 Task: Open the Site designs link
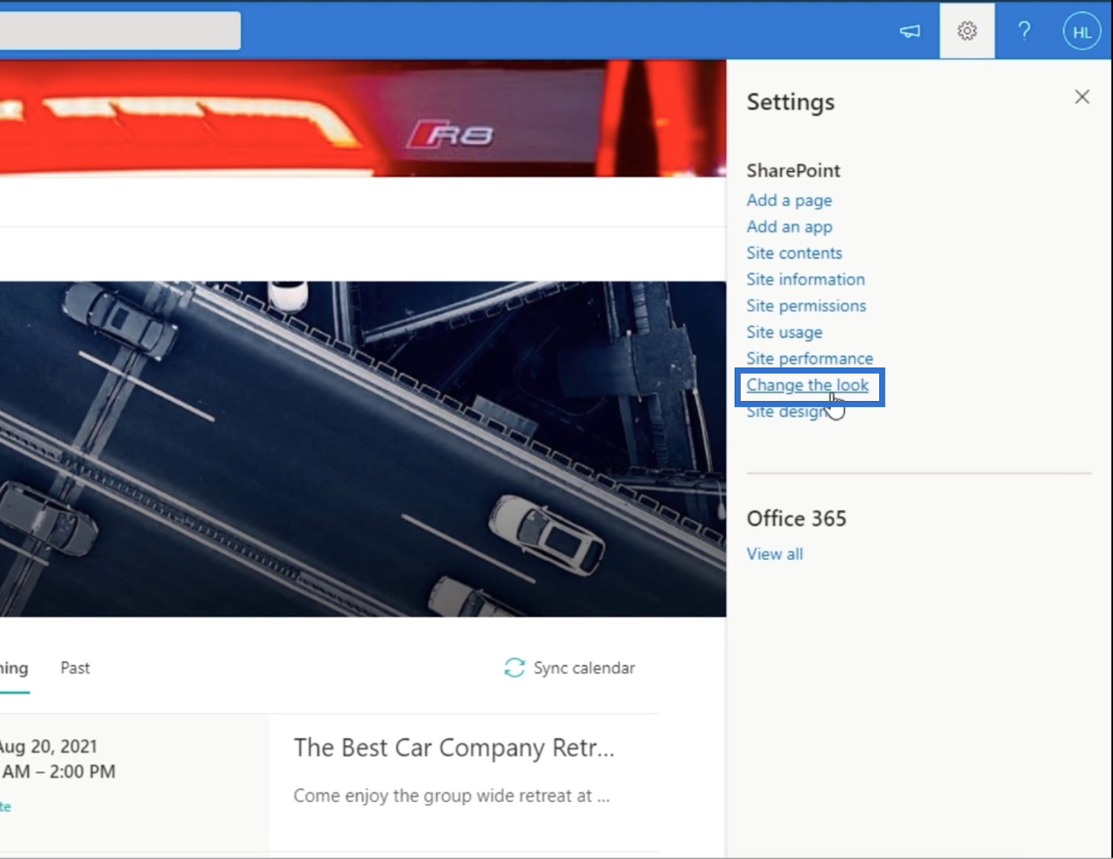[787, 412]
